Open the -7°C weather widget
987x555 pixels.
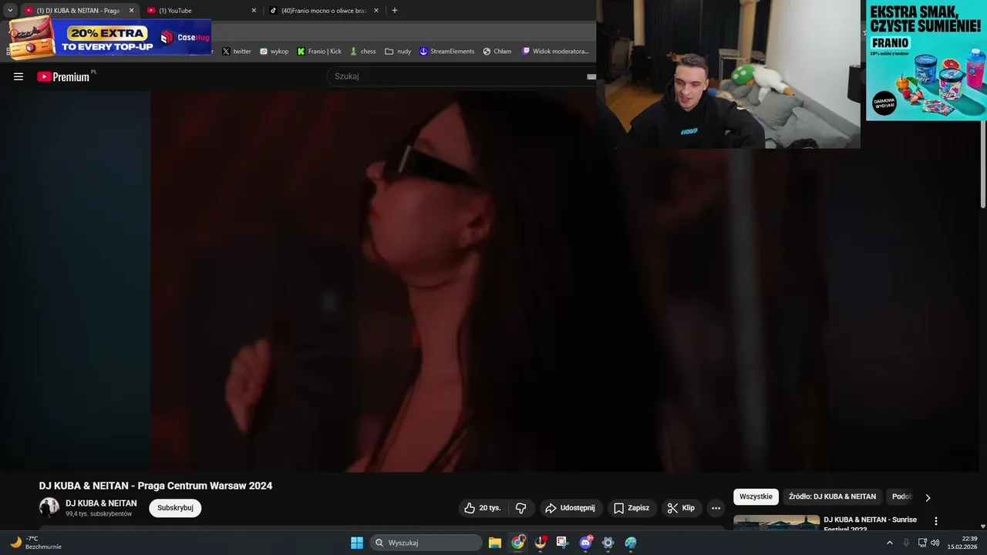coord(35,543)
